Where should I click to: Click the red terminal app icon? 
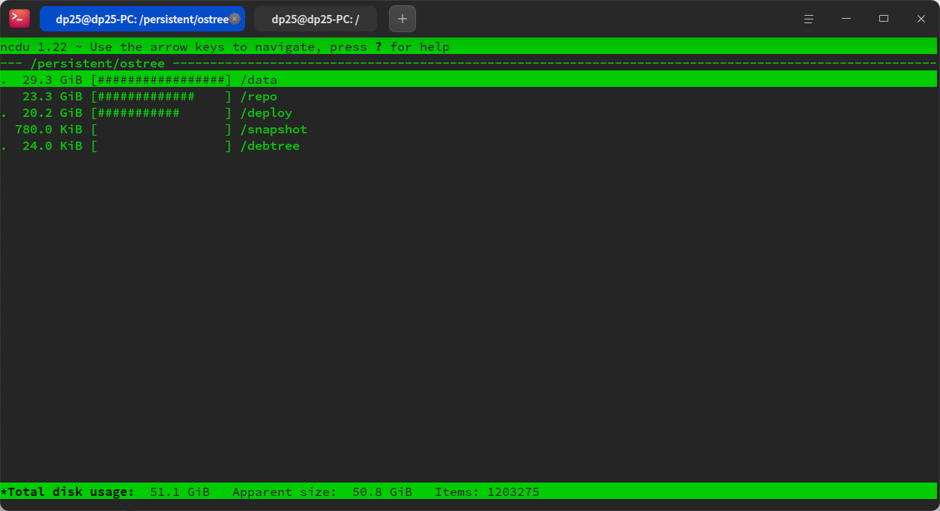(19, 19)
